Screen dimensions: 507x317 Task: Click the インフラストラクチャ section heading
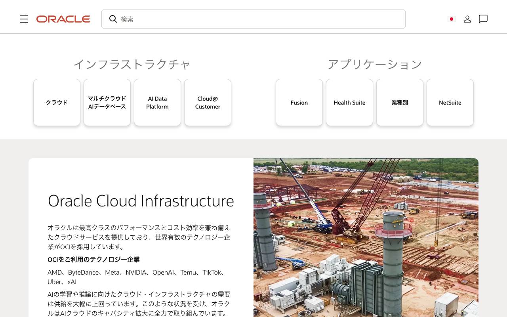point(132,64)
